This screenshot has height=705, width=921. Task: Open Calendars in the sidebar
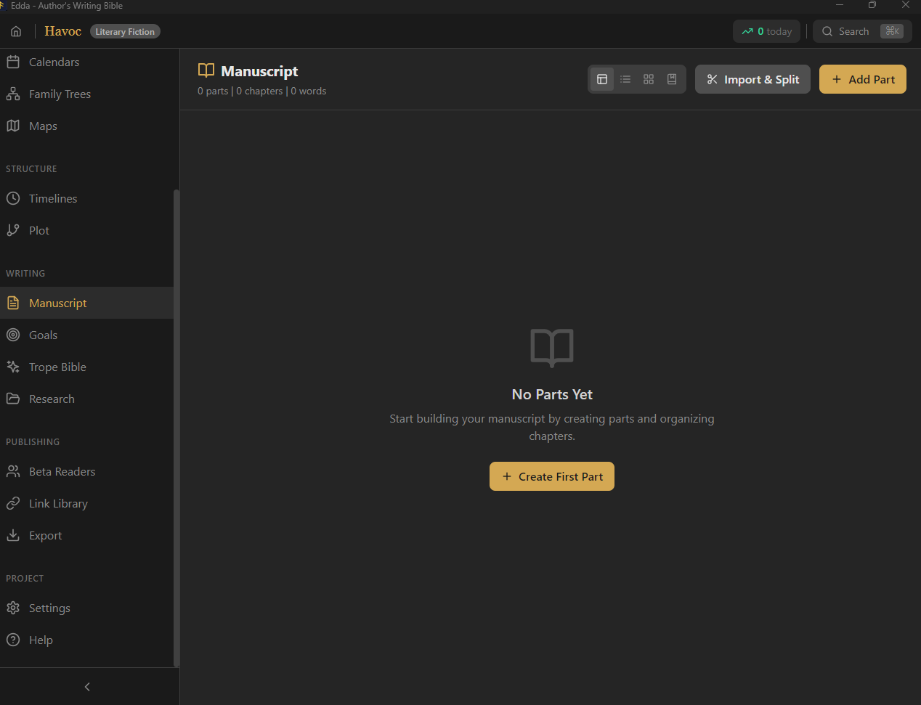pyautogui.click(x=86, y=62)
